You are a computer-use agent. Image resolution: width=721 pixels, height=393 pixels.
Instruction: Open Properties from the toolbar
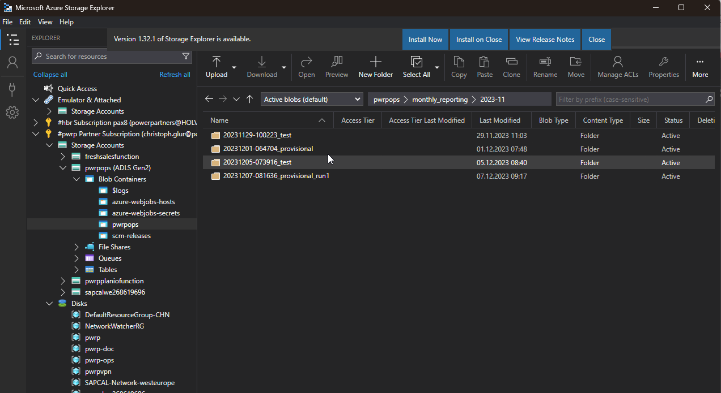(664, 67)
